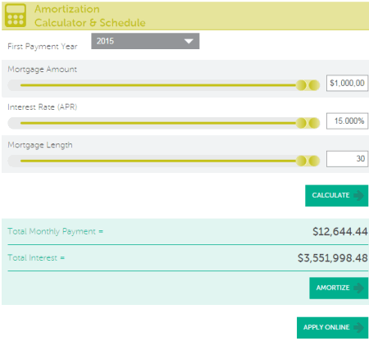Click the Calculate button

point(336,196)
